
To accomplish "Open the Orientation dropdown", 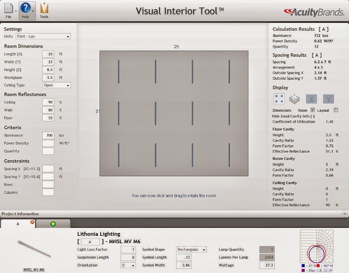I will pyautogui.click(x=128, y=265).
